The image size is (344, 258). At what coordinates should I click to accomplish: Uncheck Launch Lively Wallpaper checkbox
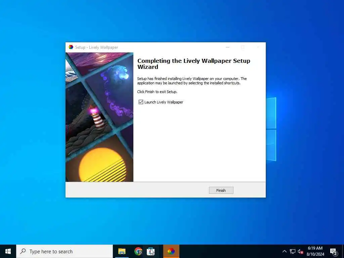point(141,102)
